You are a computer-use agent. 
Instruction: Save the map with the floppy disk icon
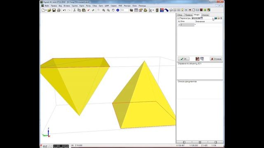(x=54, y=10)
